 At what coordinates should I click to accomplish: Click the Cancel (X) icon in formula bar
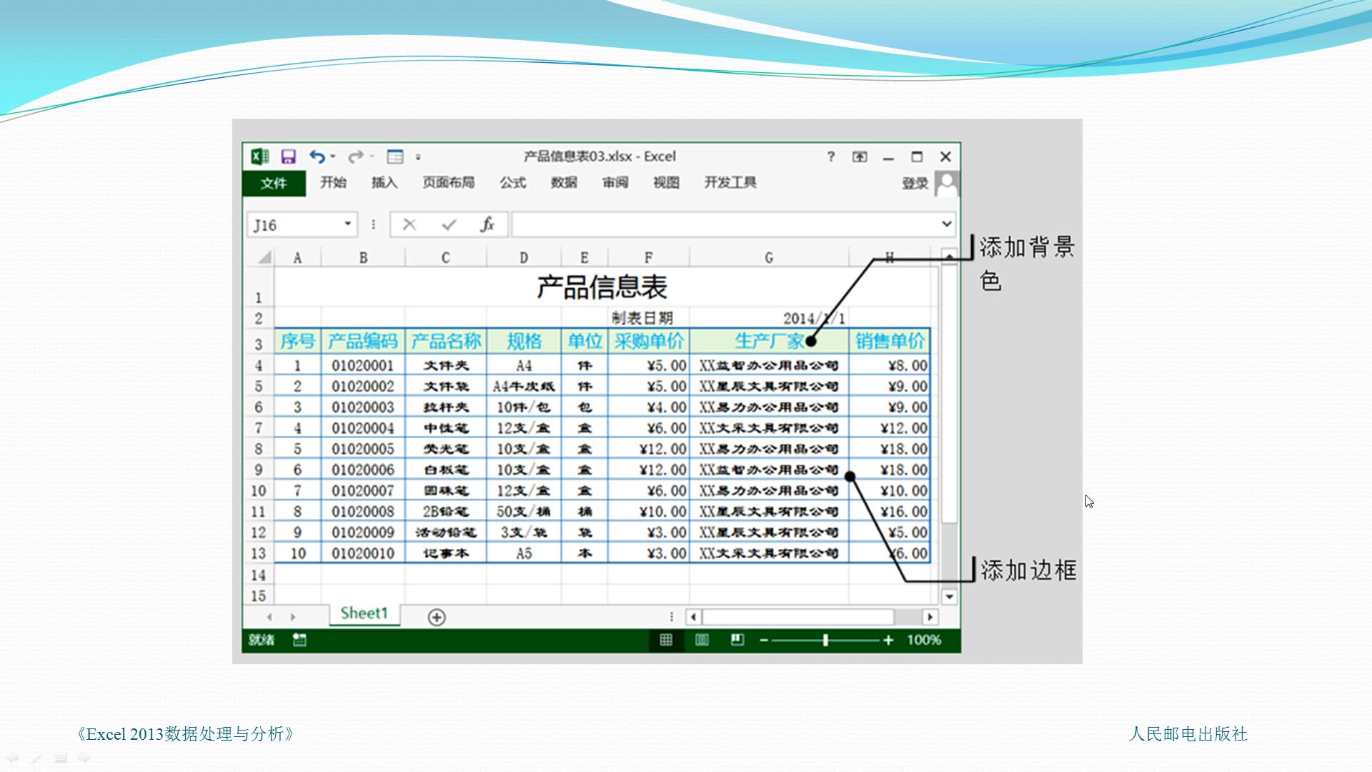tap(409, 224)
